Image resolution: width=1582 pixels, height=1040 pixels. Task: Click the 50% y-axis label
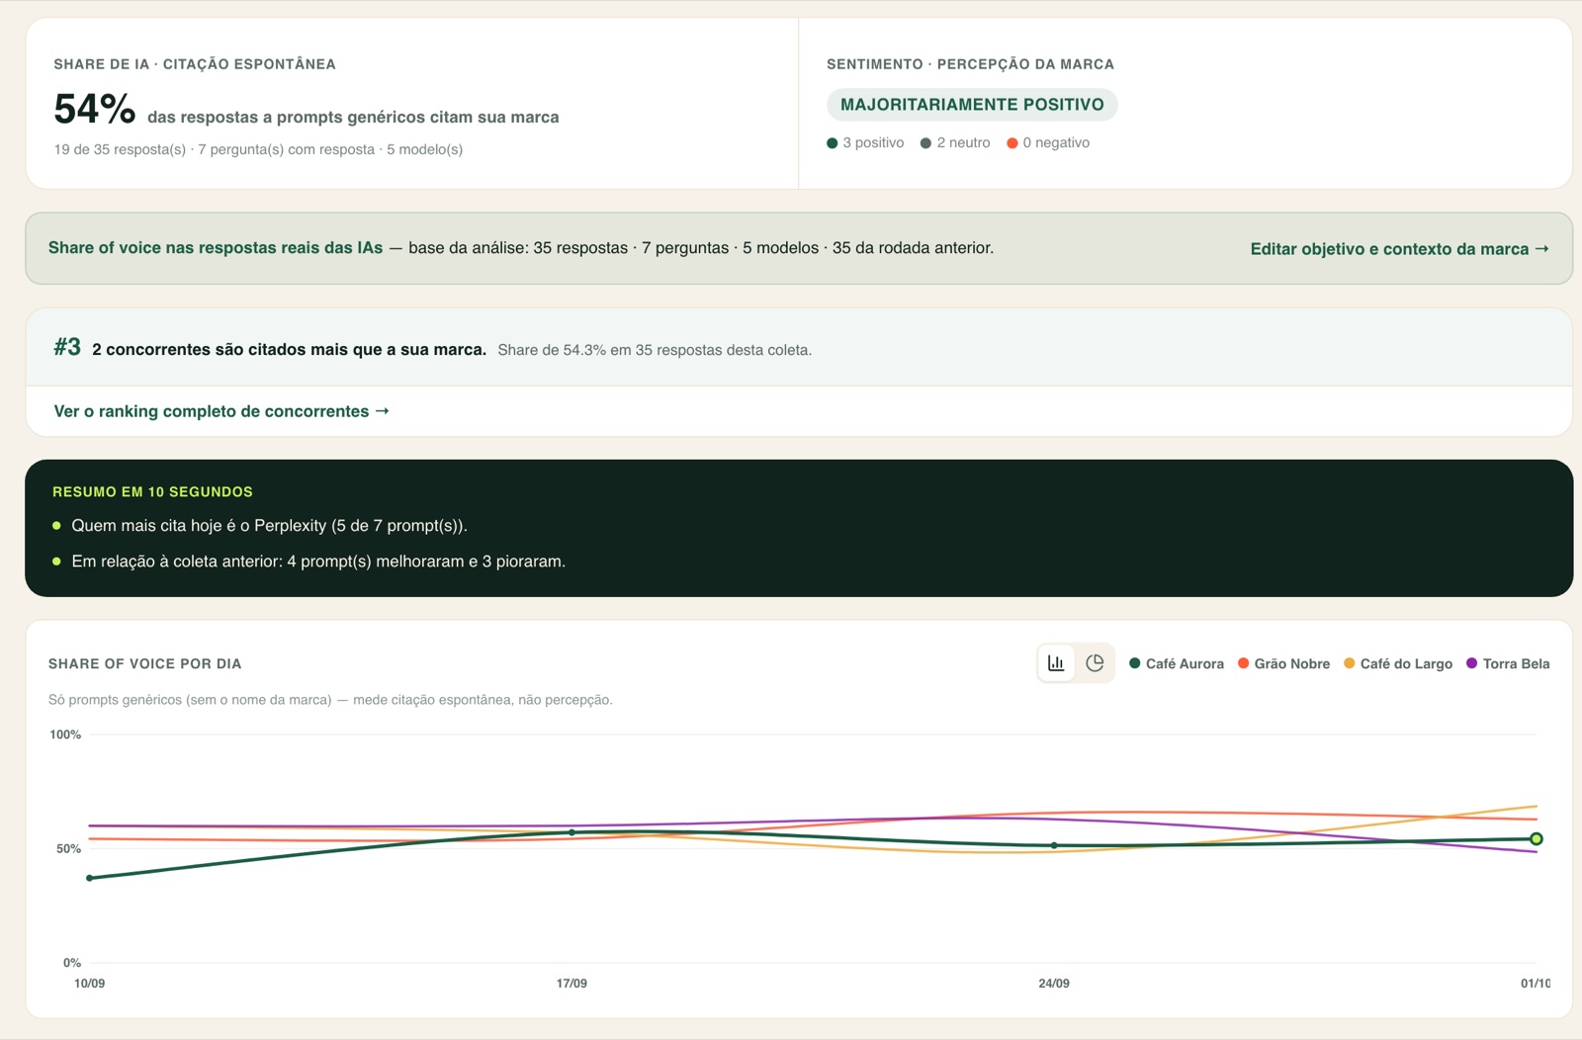68,849
